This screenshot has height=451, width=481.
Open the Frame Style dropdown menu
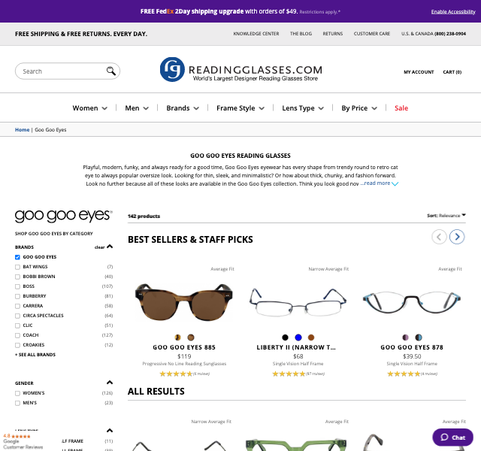[240, 108]
